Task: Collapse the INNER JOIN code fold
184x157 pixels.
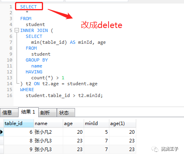Action: pyautogui.click(x=17, y=30)
